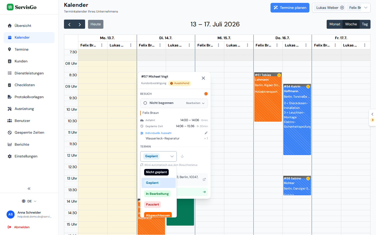Open address external link icon in popup
The width and height of the screenshot is (376, 235).
(204, 179)
